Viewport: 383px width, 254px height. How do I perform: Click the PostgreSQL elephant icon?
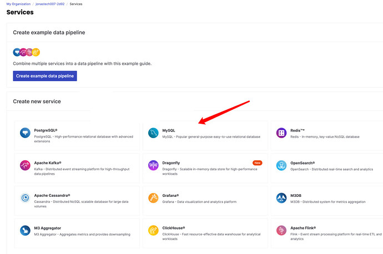(25, 133)
